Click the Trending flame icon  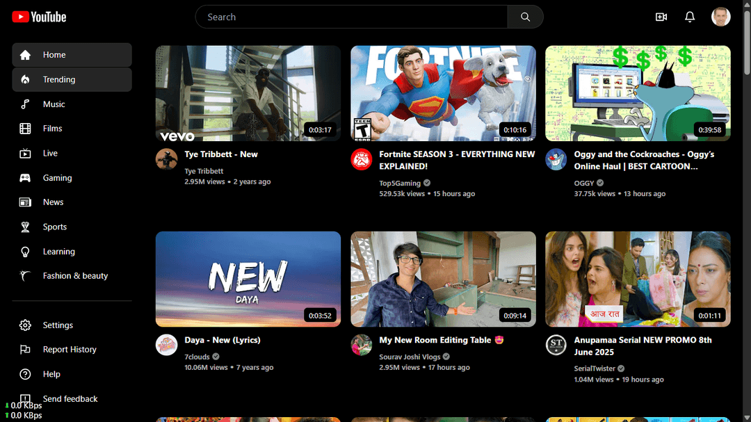click(x=26, y=79)
